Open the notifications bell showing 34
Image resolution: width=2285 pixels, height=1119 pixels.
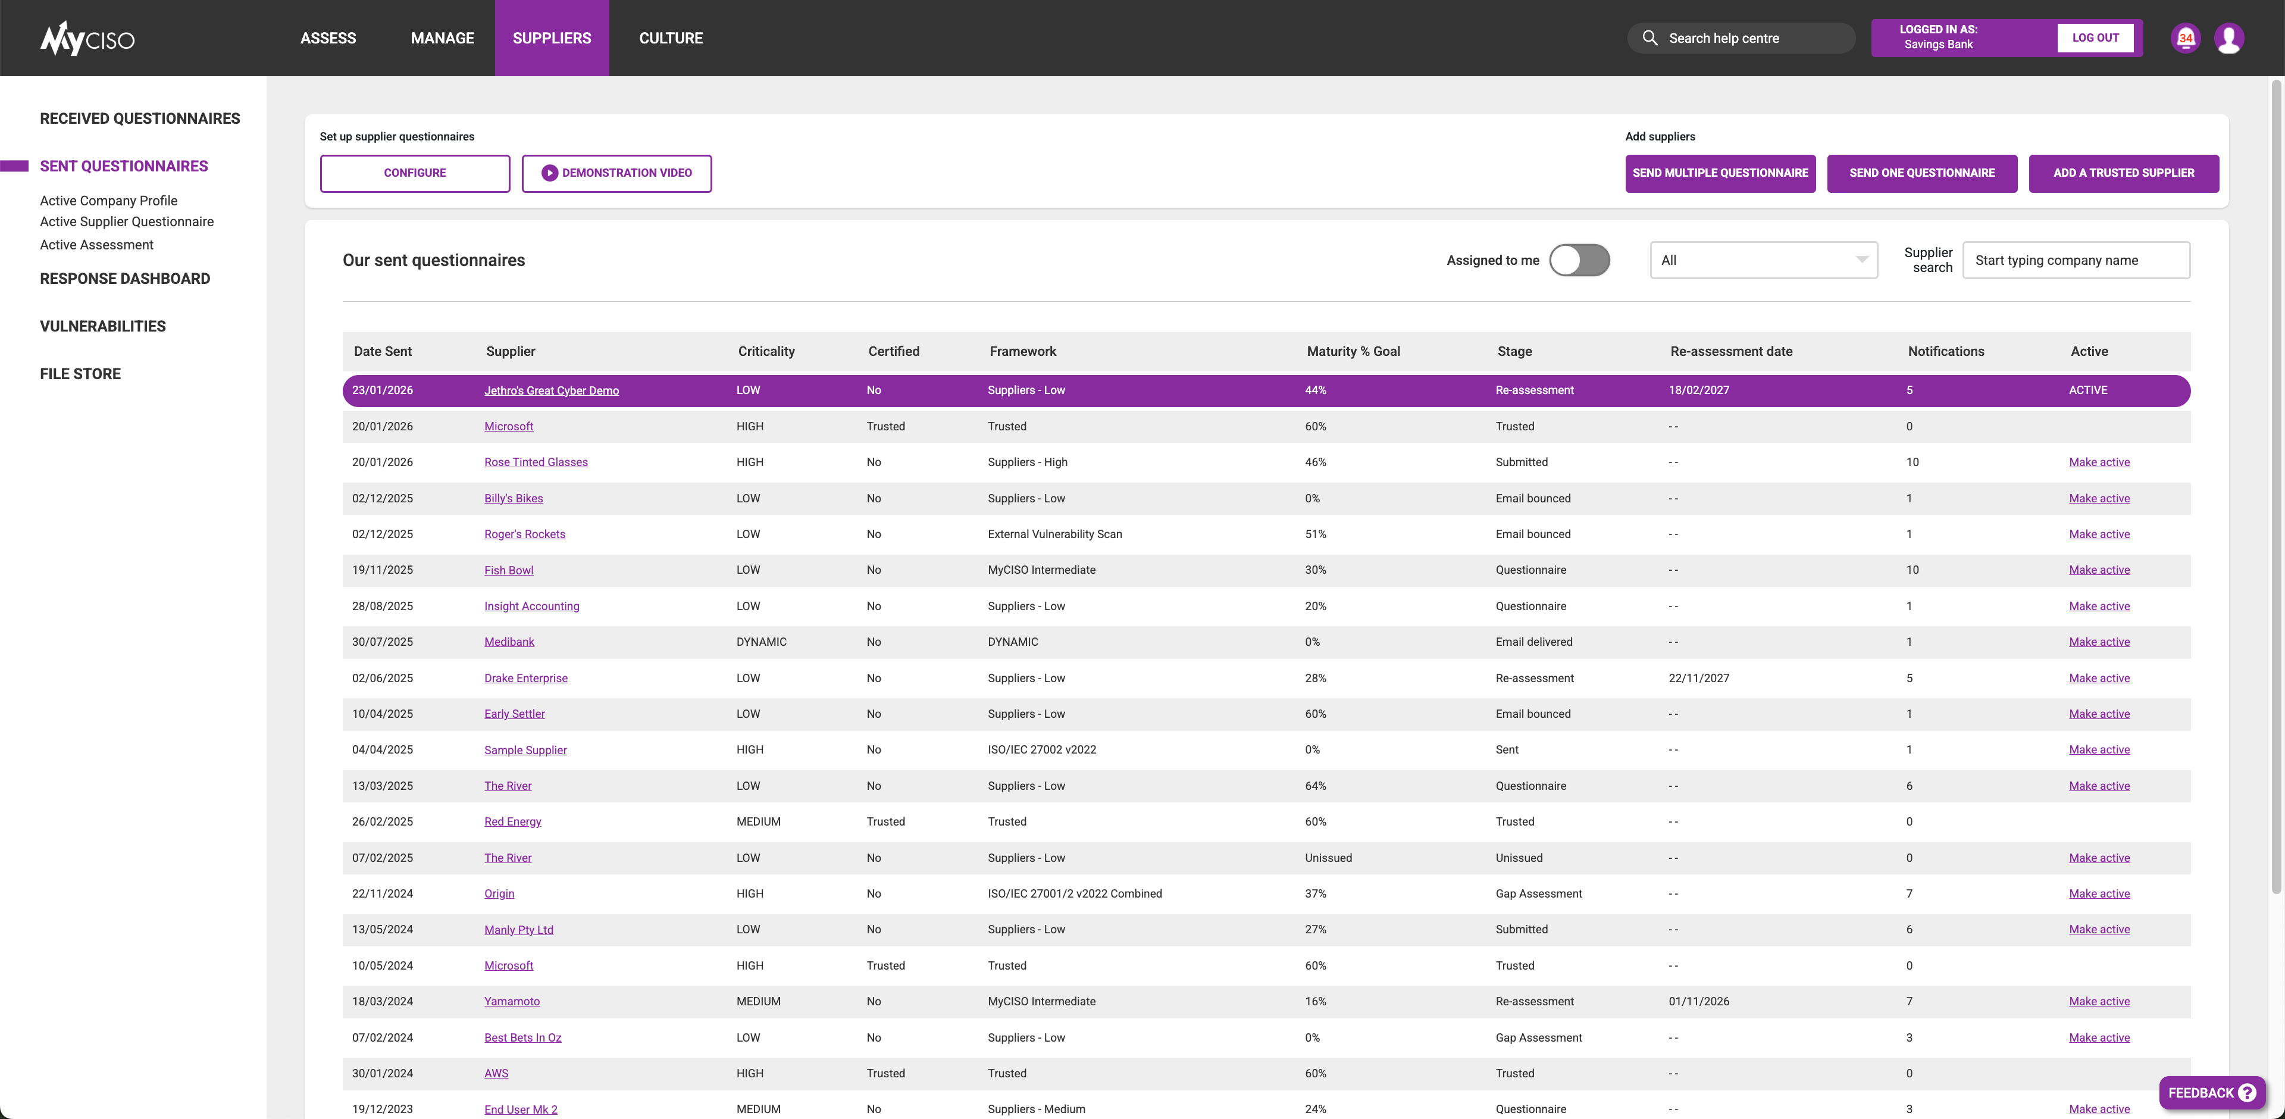click(2186, 38)
